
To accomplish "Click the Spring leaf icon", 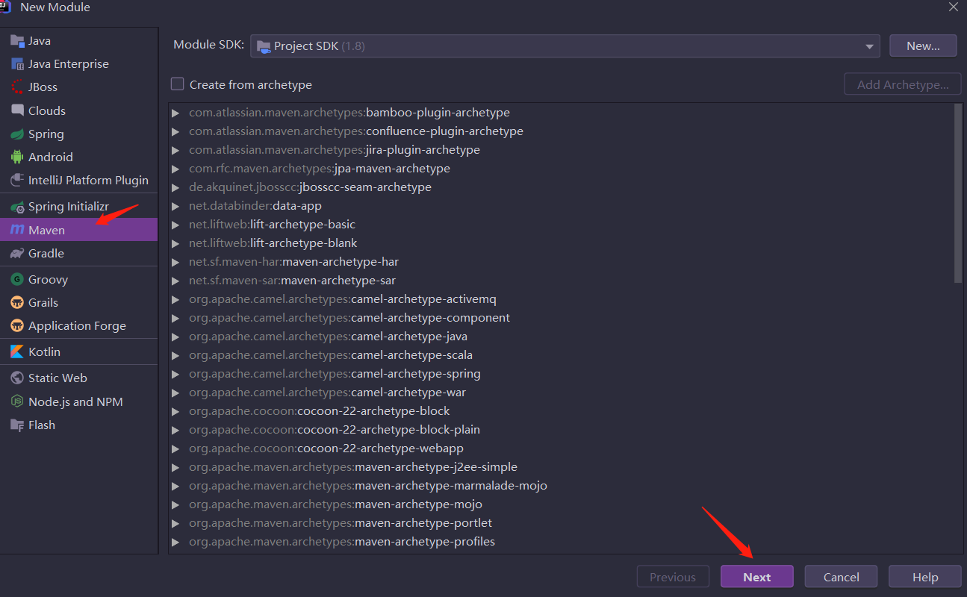I will (16, 134).
